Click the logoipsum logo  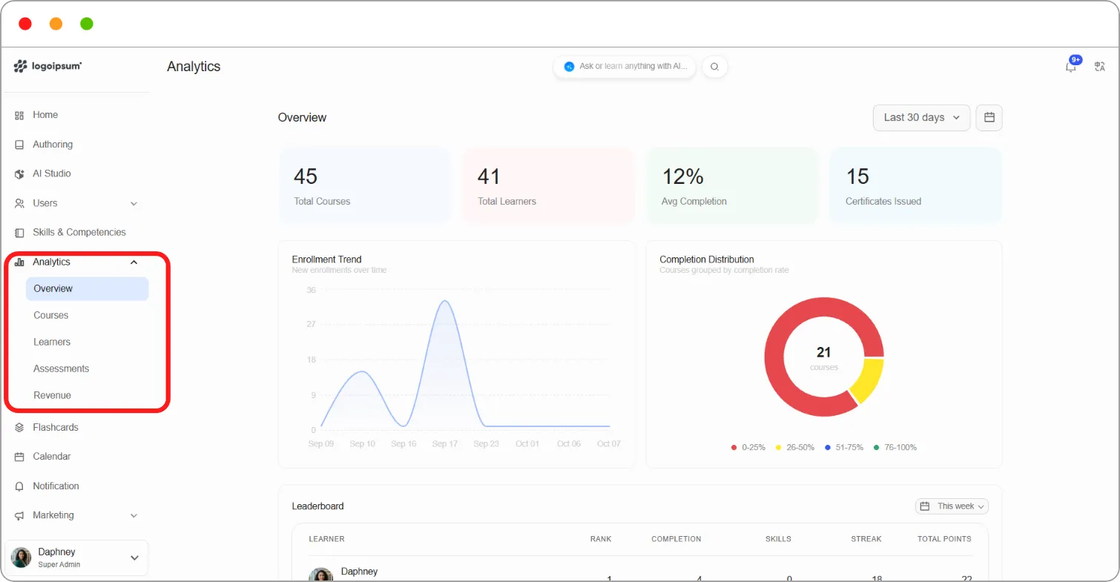tap(47, 66)
